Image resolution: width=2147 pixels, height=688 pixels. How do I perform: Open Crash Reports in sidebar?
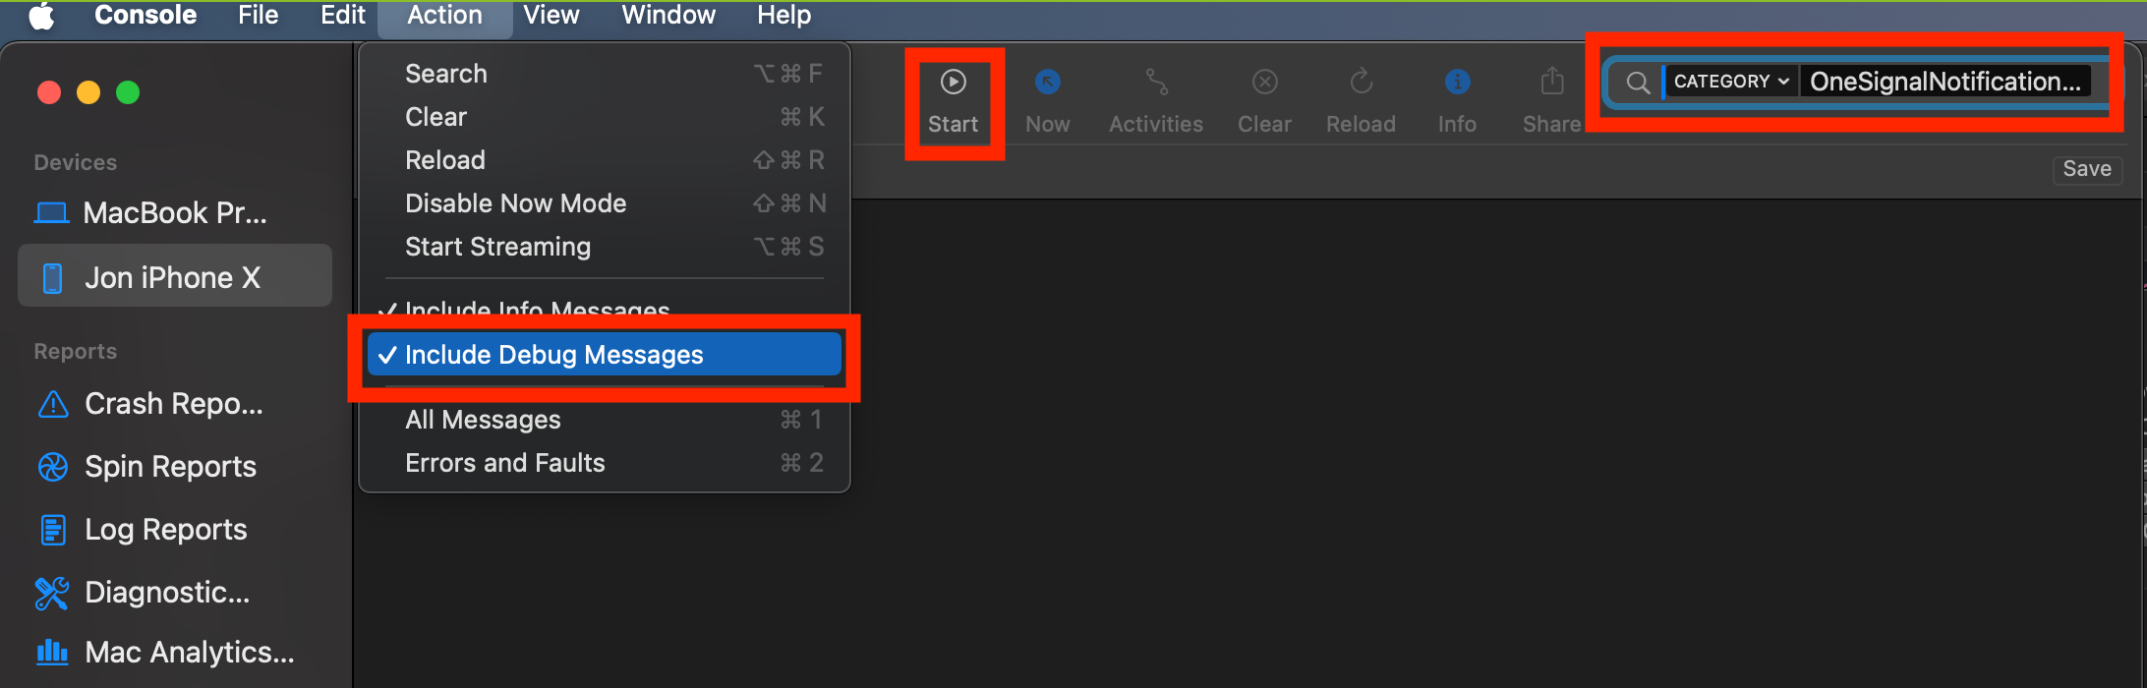coord(175,404)
